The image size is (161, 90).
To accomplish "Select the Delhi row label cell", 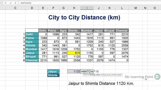I will tap(32, 34).
